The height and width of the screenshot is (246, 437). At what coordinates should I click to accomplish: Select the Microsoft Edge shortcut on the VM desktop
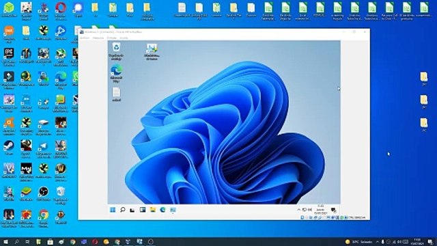click(116, 73)
